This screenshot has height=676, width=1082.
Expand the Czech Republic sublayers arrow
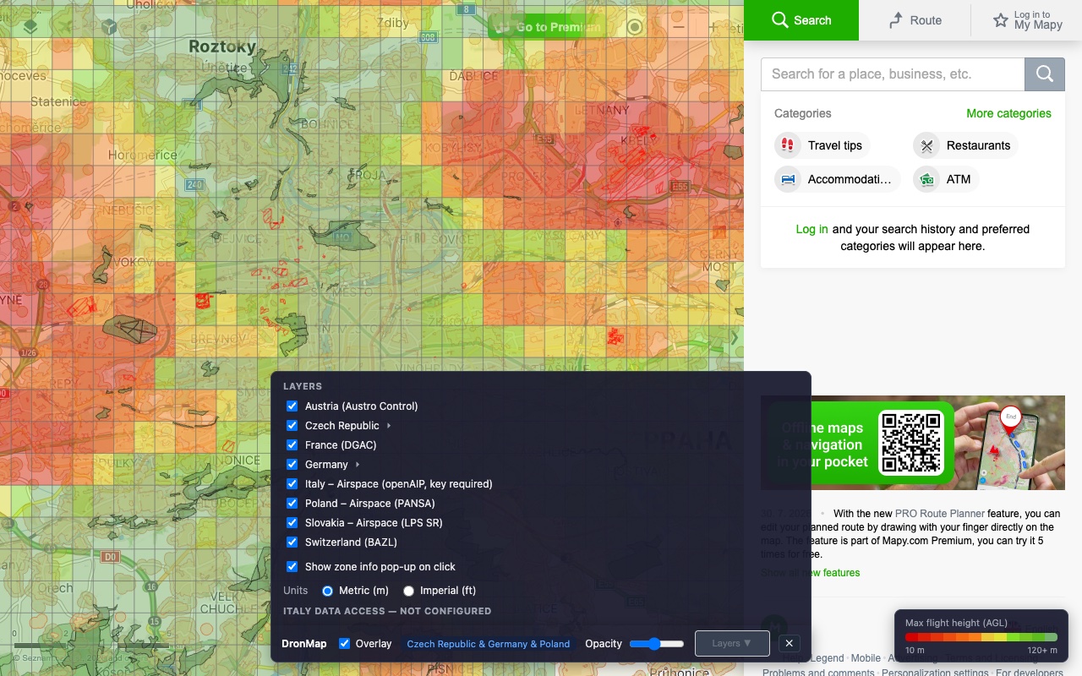(389, 426)
